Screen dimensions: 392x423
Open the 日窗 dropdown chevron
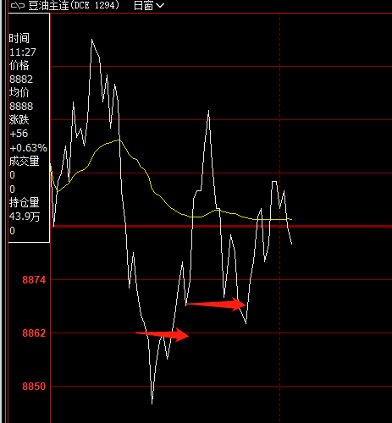(x=160, y=5)
